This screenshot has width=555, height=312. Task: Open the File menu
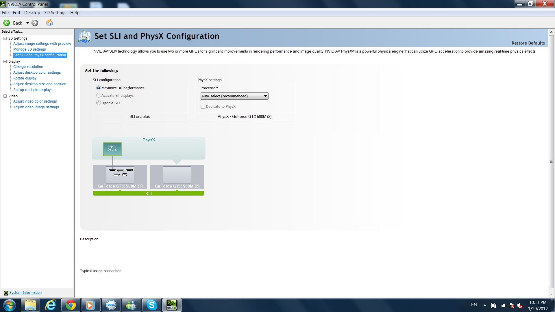pos(5,13)
